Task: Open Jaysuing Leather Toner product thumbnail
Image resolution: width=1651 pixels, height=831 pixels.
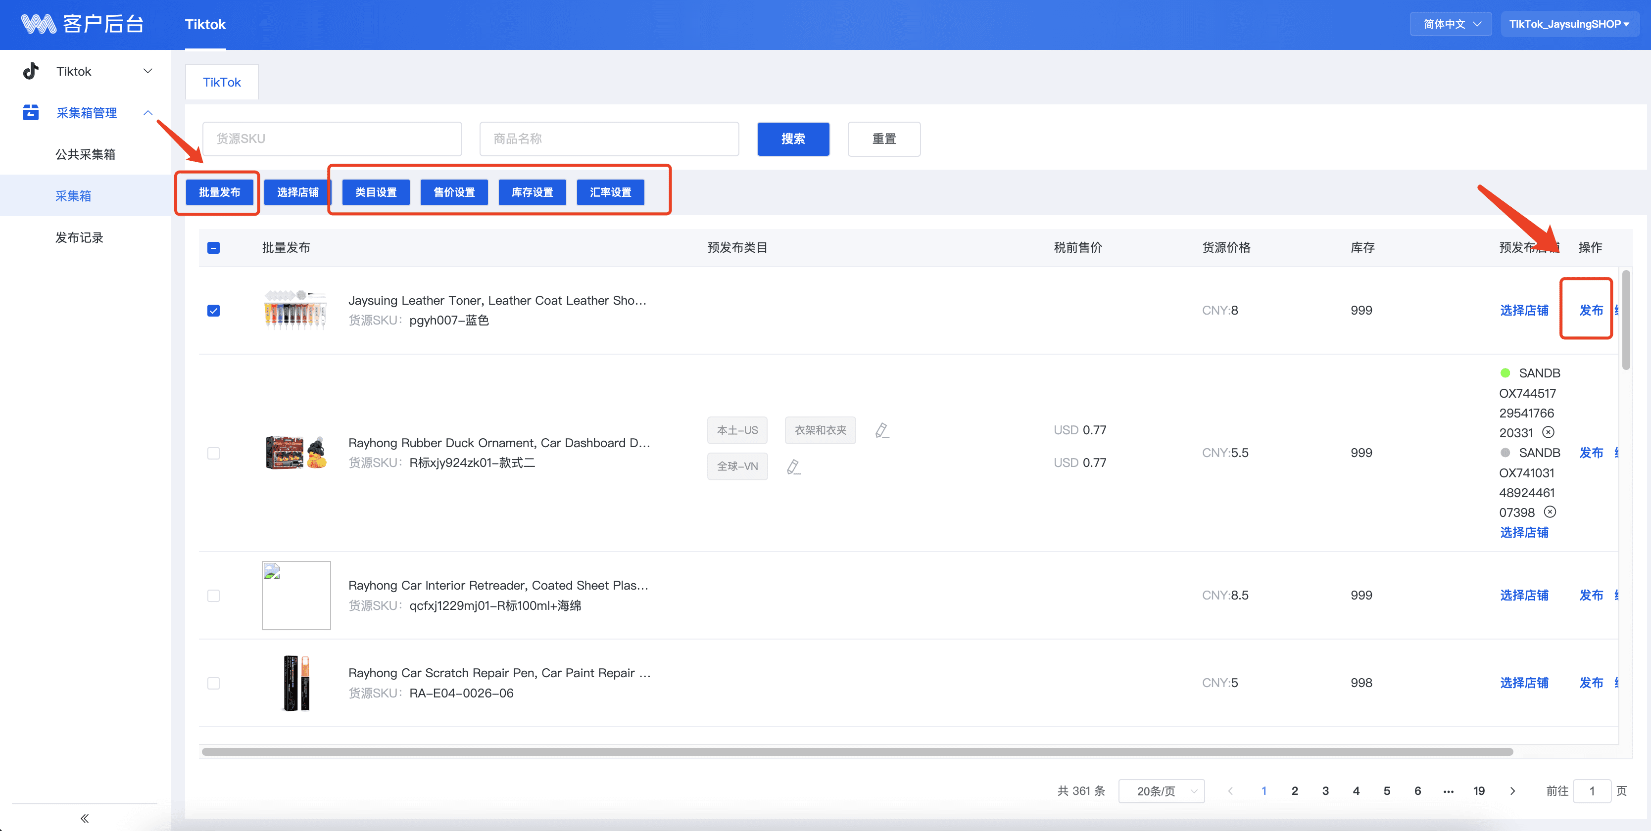Action: pos(295,310)
